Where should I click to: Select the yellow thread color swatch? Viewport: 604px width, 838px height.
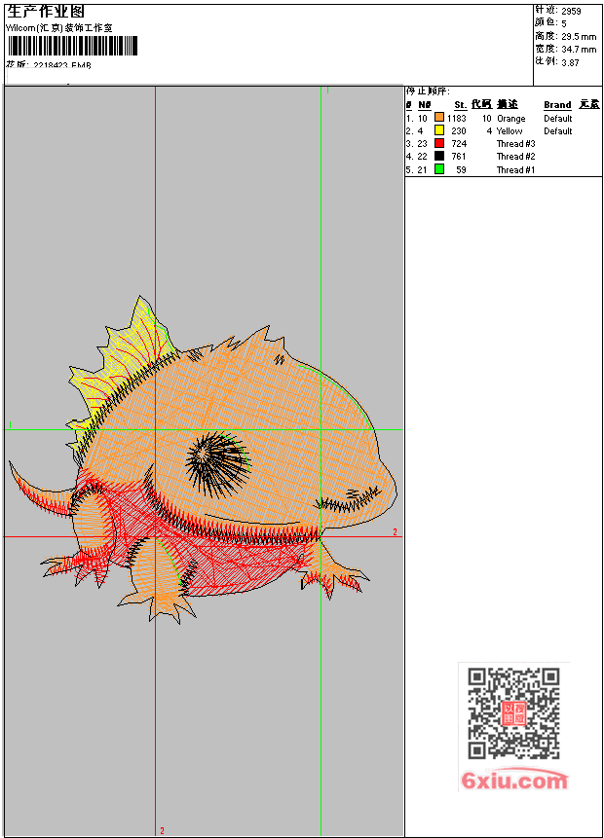pos(439,131)
